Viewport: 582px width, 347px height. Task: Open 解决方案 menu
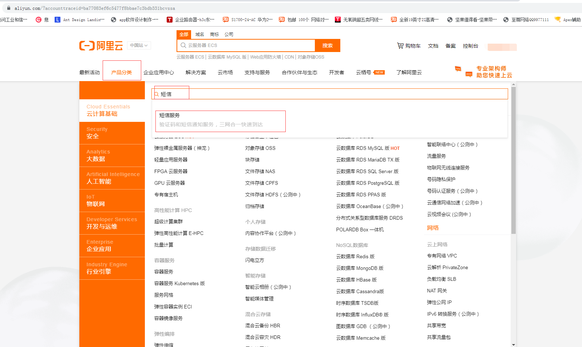(196, 72)
